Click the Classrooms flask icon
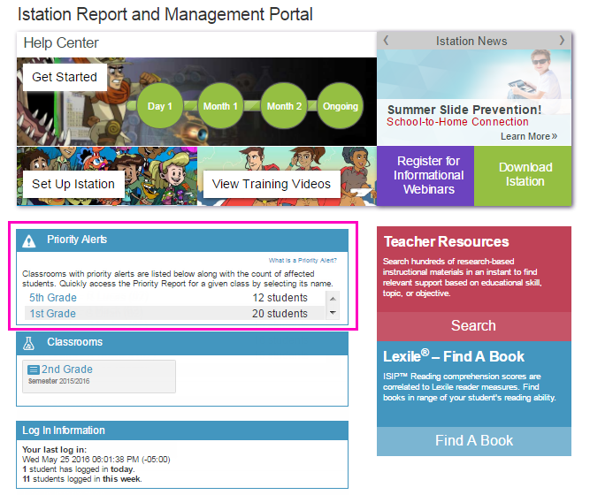 [x=28, y=343]
